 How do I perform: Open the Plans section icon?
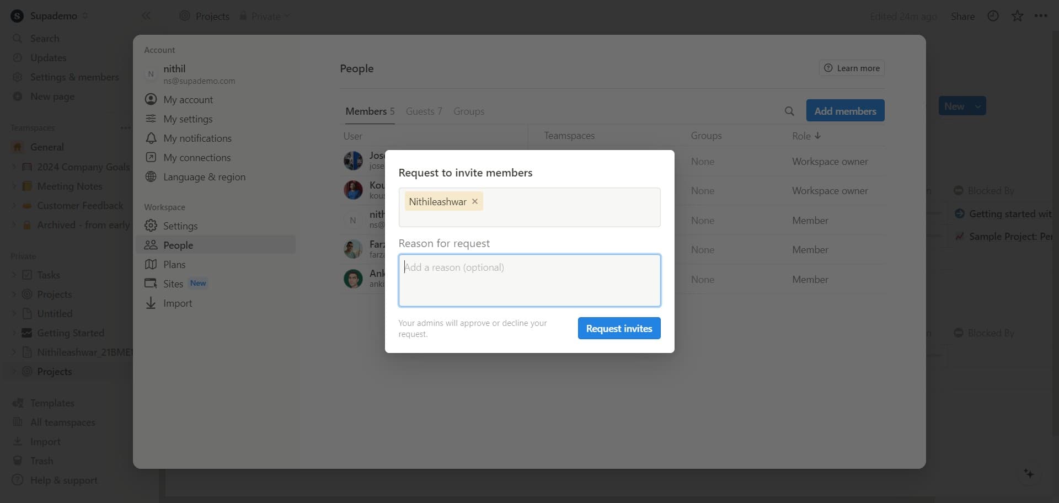pos(151,265)
